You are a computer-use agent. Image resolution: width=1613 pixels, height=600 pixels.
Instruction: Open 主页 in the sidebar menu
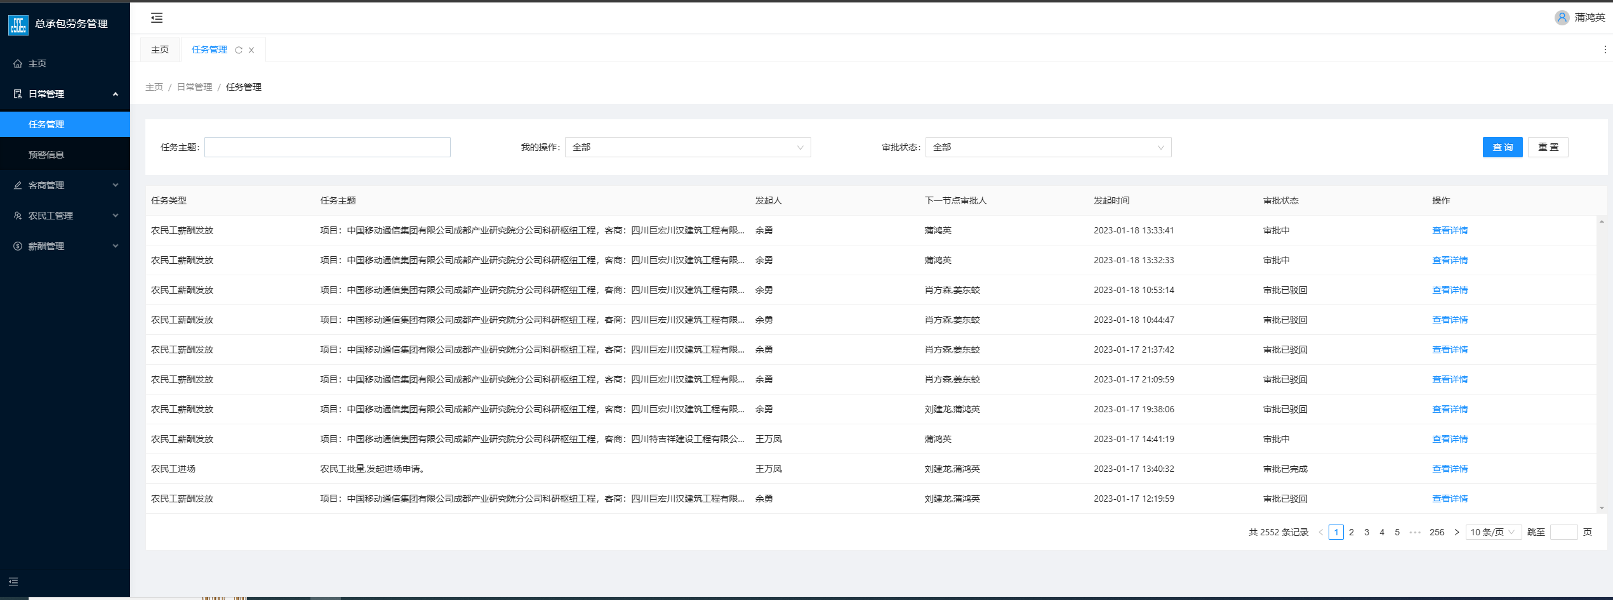point(65,63)
